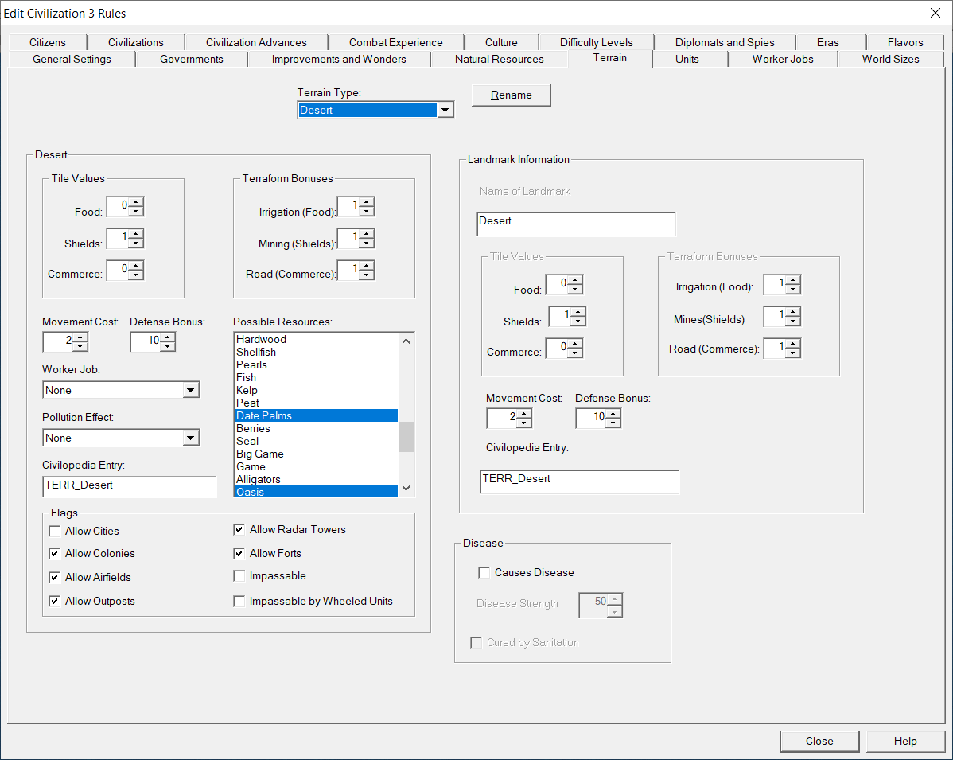Increase Desert Movement Cost value
The width and height of the screenshot is (953, 760).
[x=80, y=337]
